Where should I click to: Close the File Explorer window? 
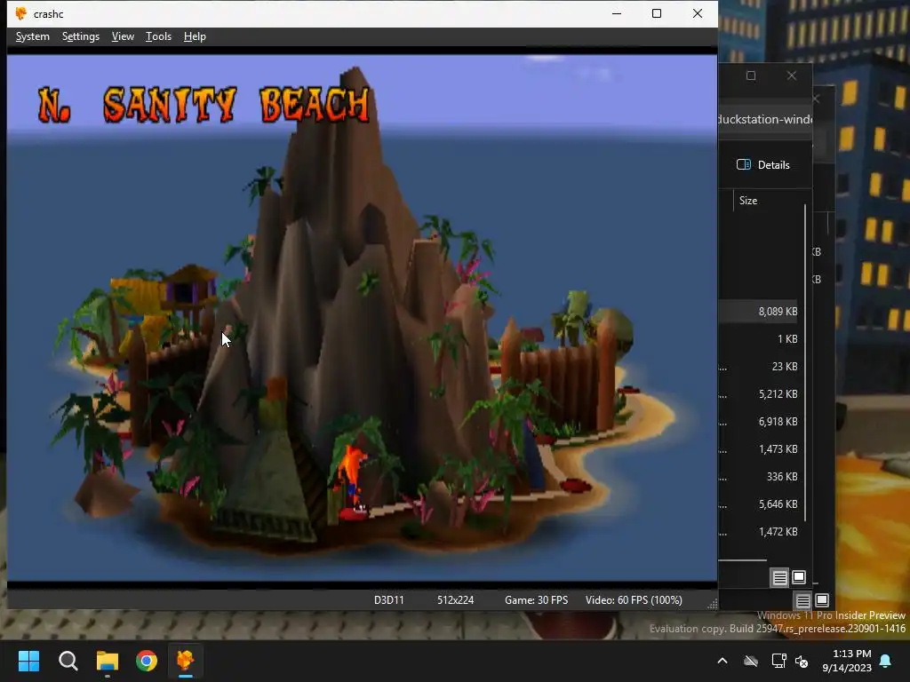point(792,75)
